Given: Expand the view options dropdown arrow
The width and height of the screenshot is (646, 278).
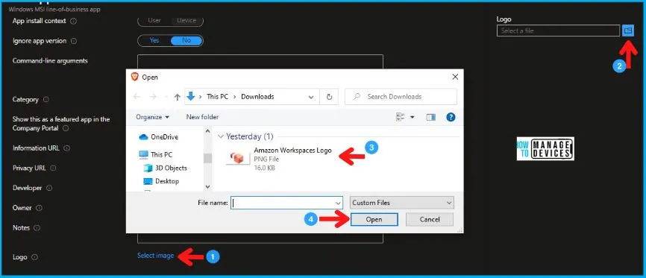Looking at the screenshot, I should point(412,117).
